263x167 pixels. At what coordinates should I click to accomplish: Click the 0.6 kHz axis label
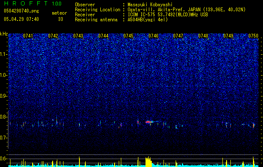pyautogui.click(x=3, y=159)
